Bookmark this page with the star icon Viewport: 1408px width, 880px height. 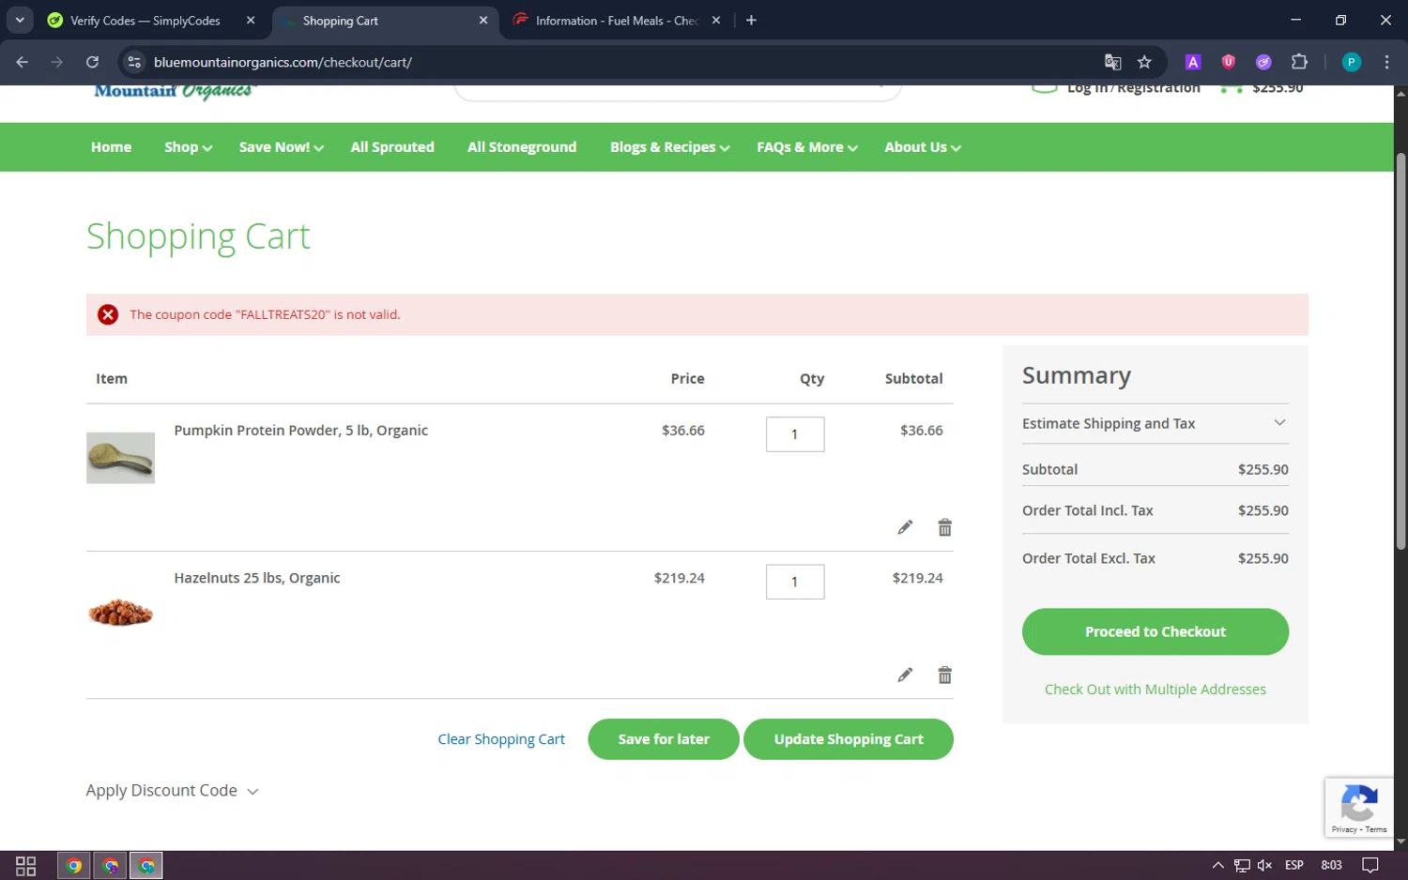click(1144, 62)
